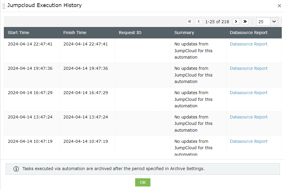Select the execution row starting 2024-04-14 22:47:41

pos(88,50)
